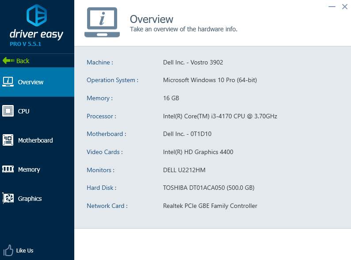Go back using the Back label
This screenshot has width=351, height=260.
pyautogui.click(x=23, y=61)
